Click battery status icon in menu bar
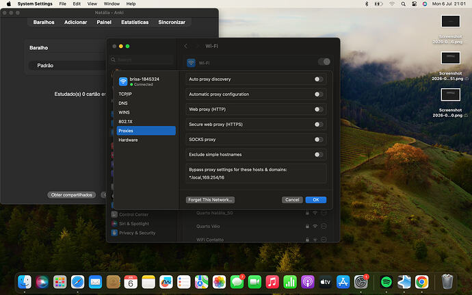The image size is (472, 295). point(379,4)
